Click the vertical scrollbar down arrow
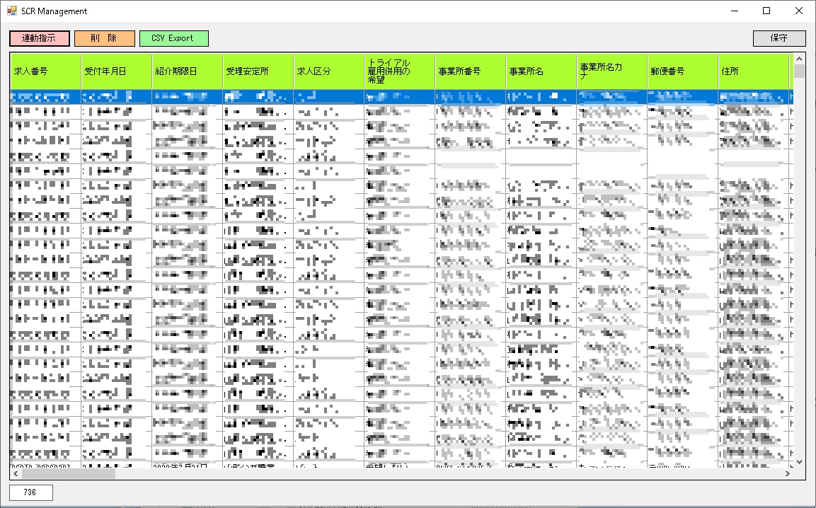 [x=799, y=462]
